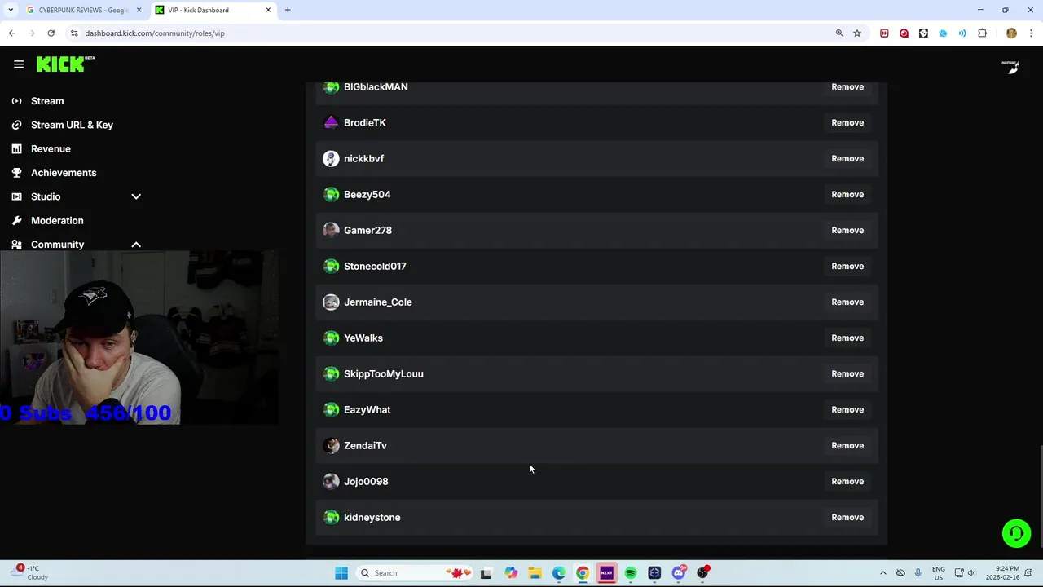Show hidden system tray icons
Screen dimensions: 1043x587
[882, 573]
